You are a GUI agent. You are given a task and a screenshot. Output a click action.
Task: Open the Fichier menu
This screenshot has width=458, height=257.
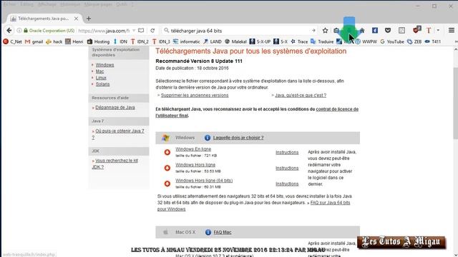click(x=9, y=4)
